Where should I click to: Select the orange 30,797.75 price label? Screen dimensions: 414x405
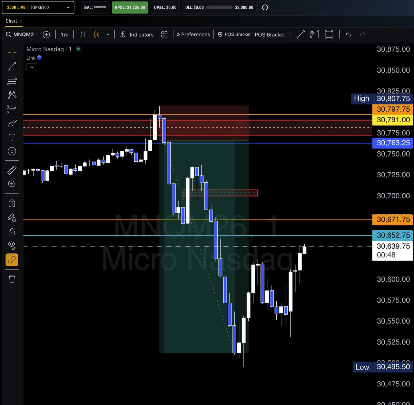393,109
